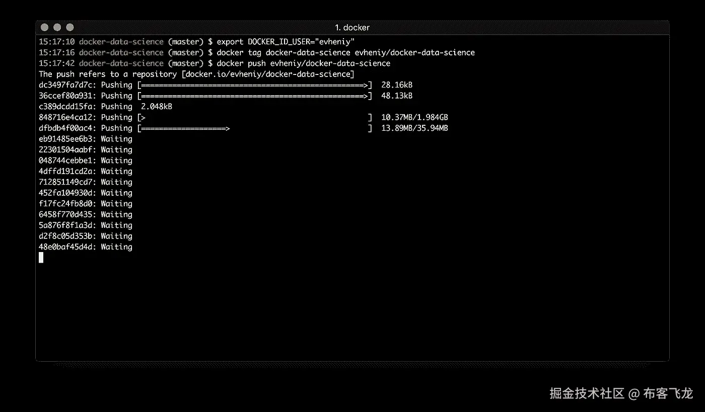Click the progress bar for layer dc3497fa7d7c

pos(255,85)
